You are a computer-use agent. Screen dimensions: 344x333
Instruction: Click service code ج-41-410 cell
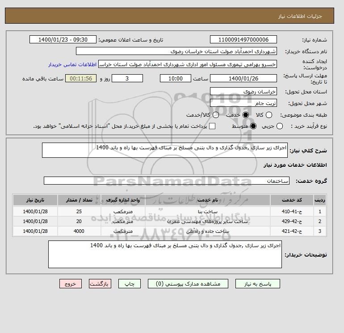292,211
